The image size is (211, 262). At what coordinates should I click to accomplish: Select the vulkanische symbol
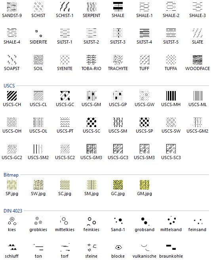[x=144, y=247]
